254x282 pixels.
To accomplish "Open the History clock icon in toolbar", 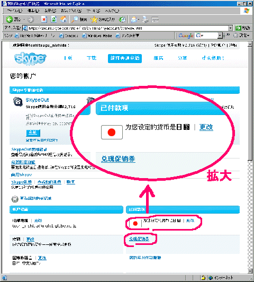I will point(122,20).
